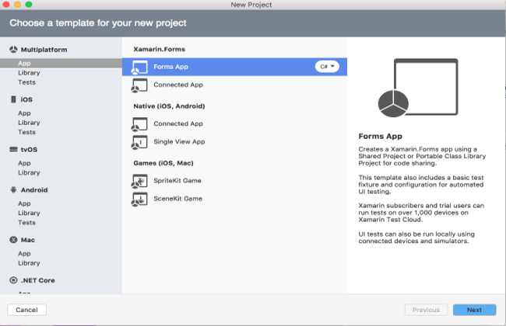Click the tvOS heading label
506x326 pixels.
(x=29, y=149)
